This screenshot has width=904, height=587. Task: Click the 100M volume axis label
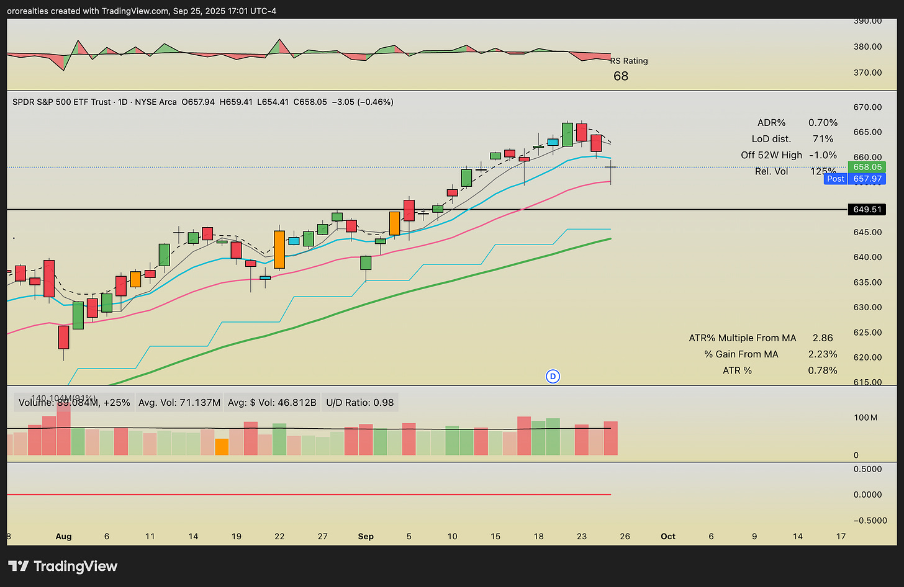[866, 418]
